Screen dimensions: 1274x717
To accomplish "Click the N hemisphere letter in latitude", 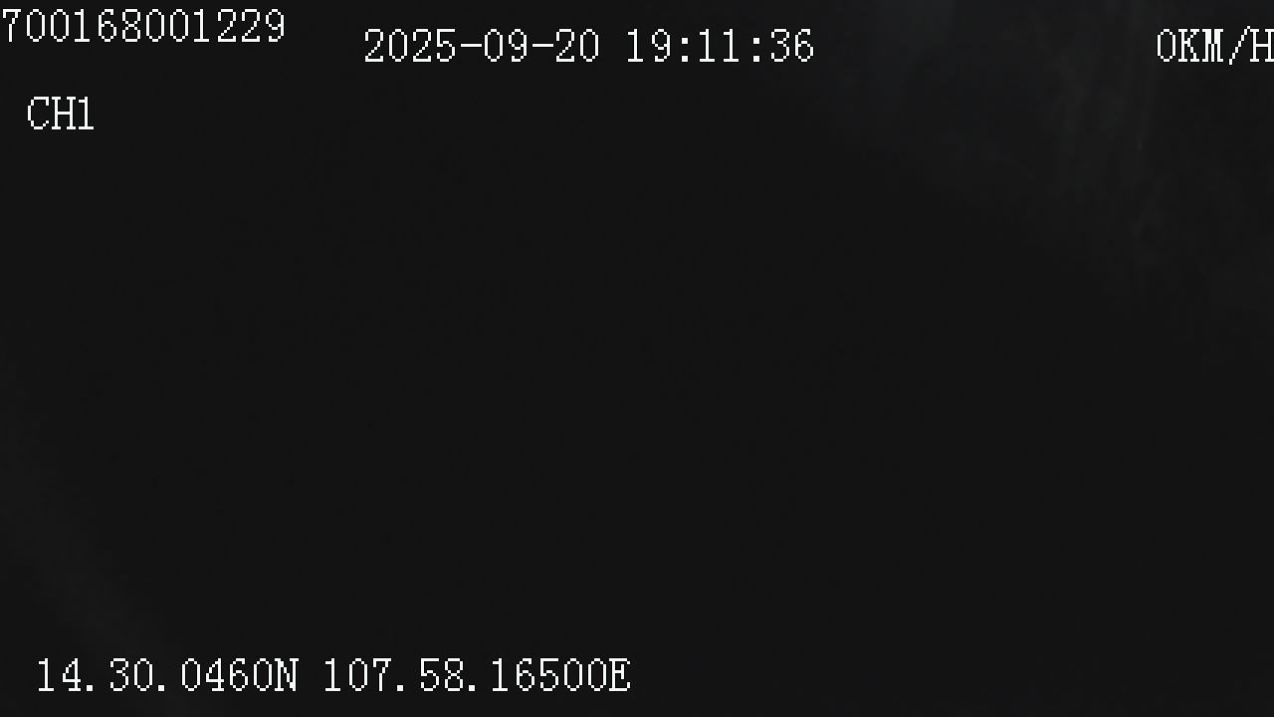I will 285,675.
